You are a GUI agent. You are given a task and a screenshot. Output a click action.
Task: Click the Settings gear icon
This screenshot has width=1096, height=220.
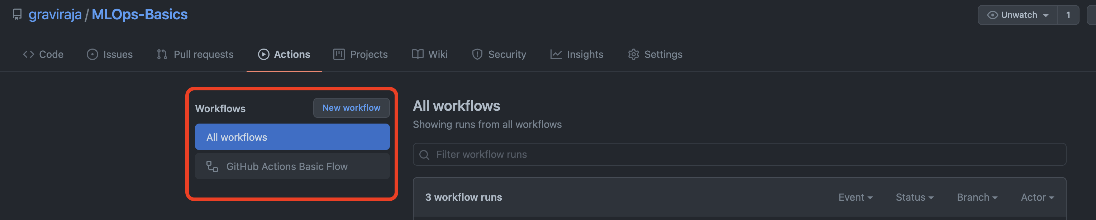(x=633, y=54)
